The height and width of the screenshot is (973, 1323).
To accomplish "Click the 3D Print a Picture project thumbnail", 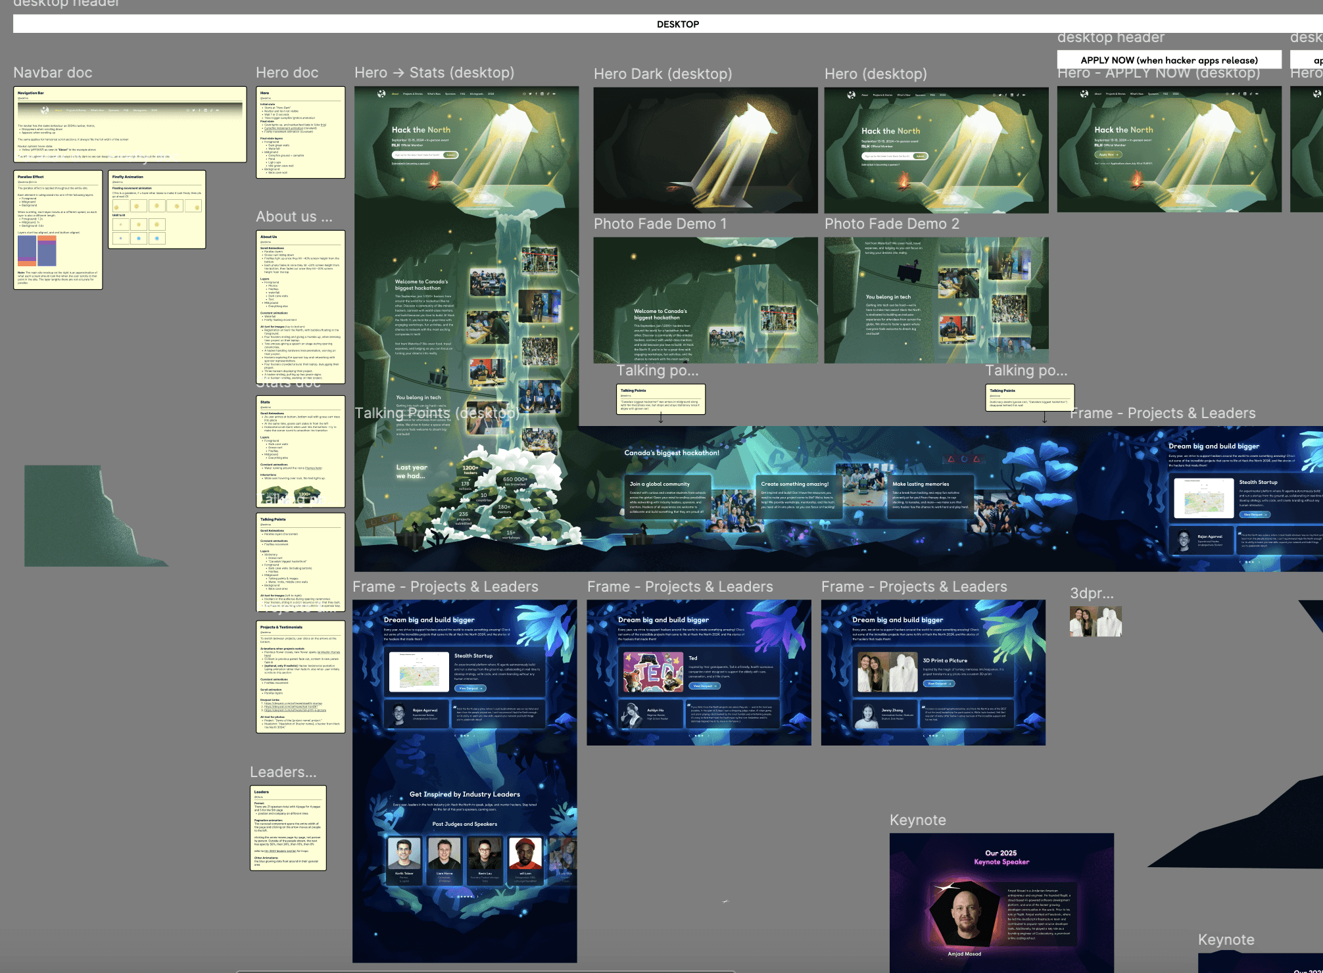I will [887, 672].
